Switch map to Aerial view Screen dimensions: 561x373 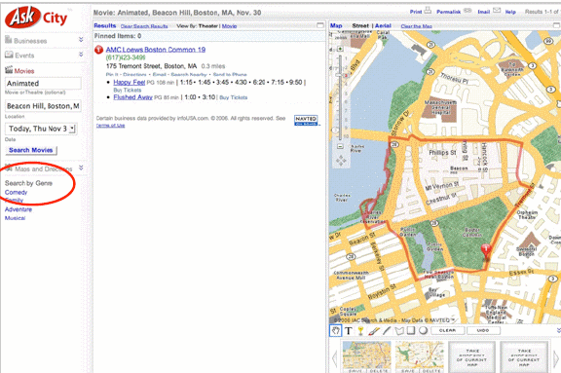pos(383,25)
